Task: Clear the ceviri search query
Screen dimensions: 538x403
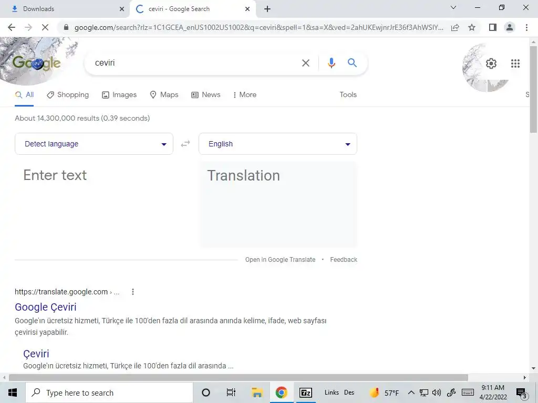Action: pos(305,63)
